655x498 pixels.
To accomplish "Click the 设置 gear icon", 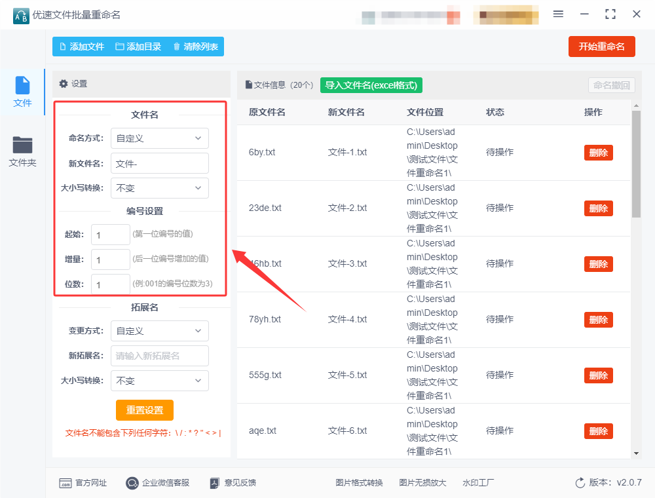I will click(x=64, y=84).
